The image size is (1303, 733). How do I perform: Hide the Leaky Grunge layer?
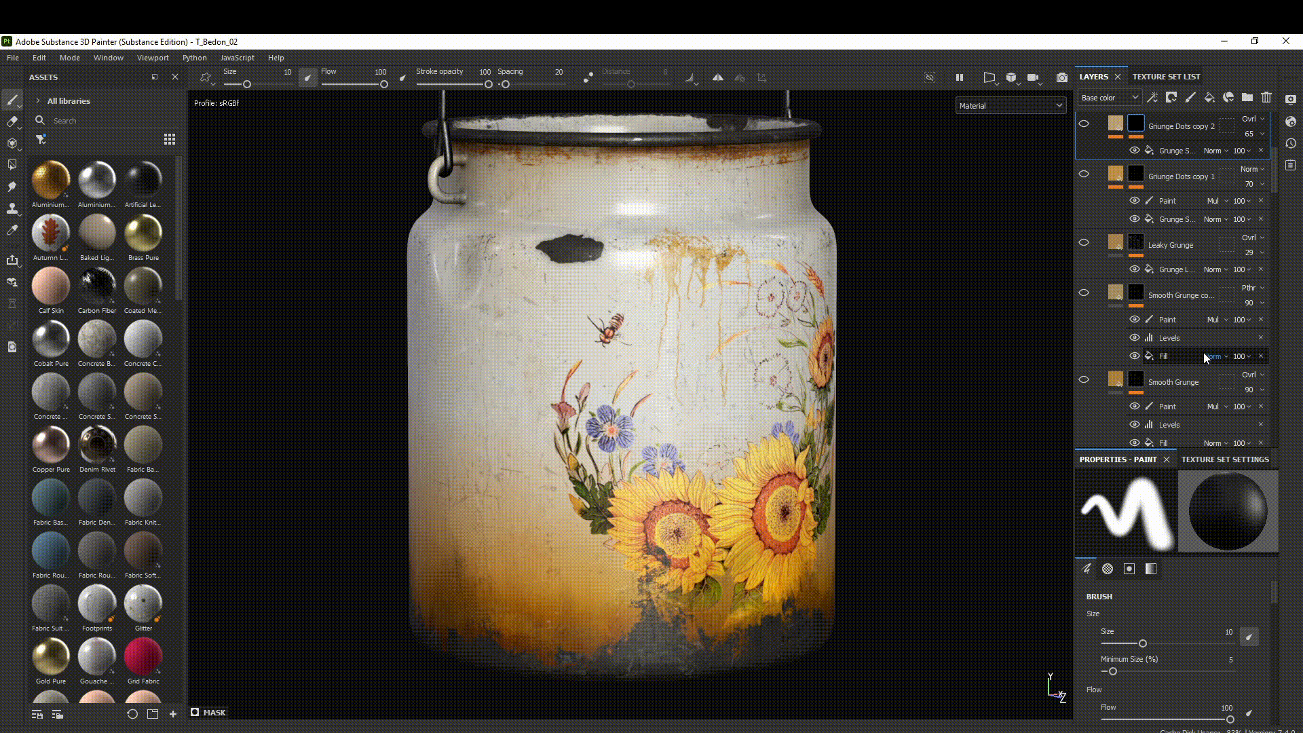[x=1084, y=243]
